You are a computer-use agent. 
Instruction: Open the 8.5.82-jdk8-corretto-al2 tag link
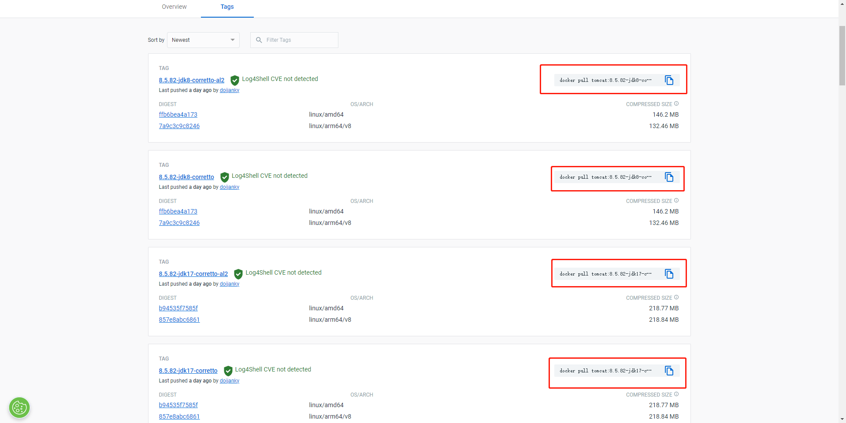(x=192, y=80)
